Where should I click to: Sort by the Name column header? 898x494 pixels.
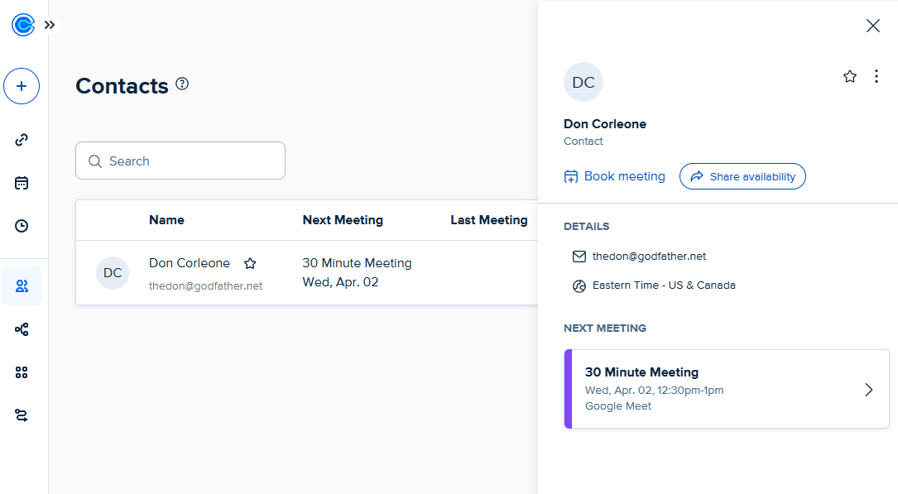(x=166, y=220)
